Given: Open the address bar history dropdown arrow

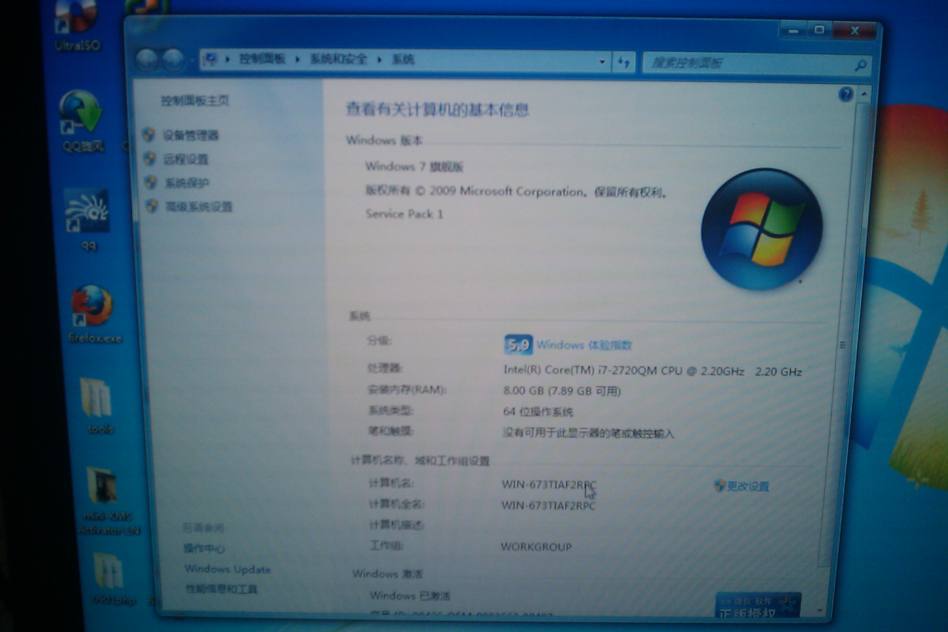Looking at the screenshot, I should (602, 62).
